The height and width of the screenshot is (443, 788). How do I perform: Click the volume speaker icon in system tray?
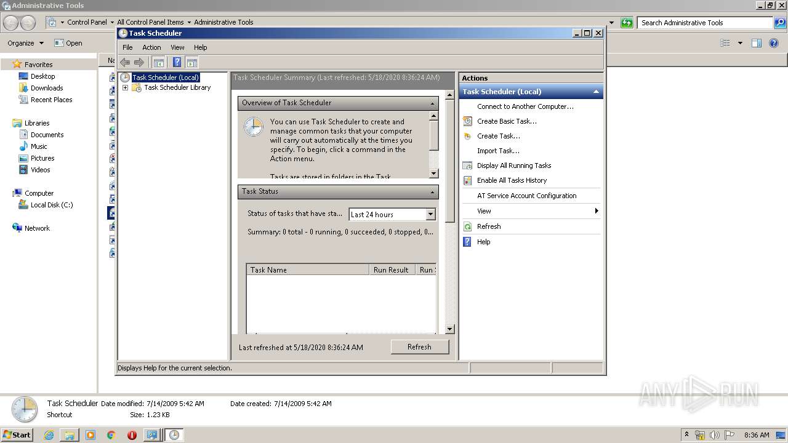tap(715, 435)
